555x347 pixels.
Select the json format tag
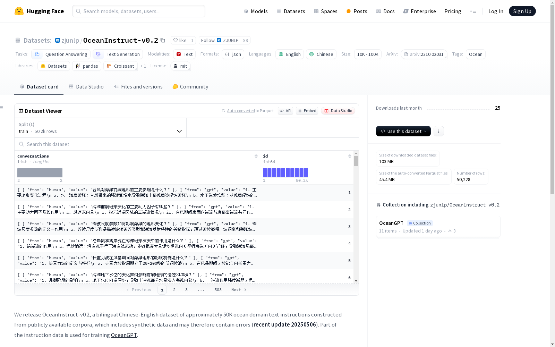[233, 54]
